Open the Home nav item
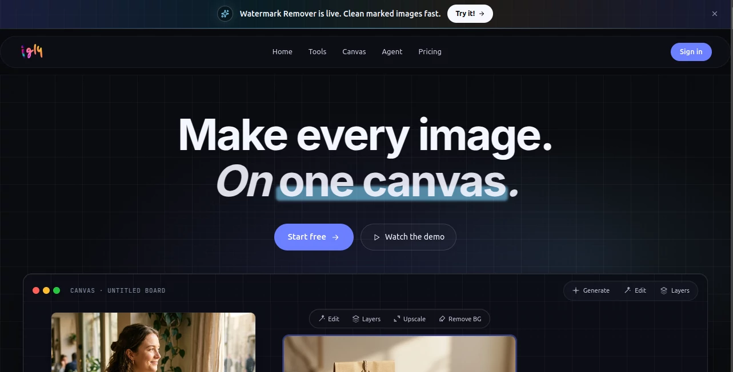Image resolution: width=733 pixels, height=372 pixels. 282,51
